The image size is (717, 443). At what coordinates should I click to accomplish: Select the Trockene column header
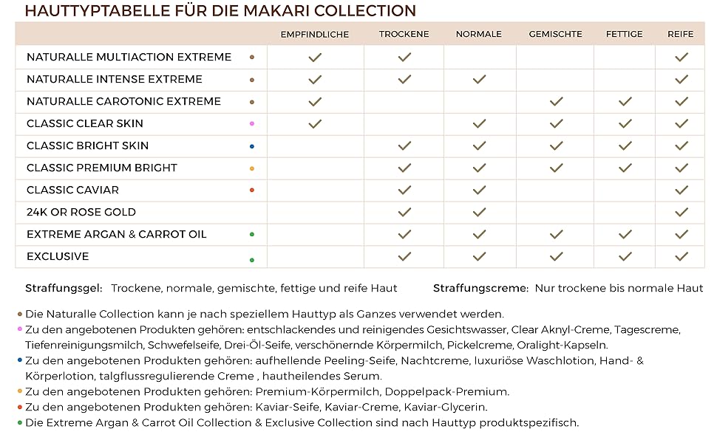point(404,34)
